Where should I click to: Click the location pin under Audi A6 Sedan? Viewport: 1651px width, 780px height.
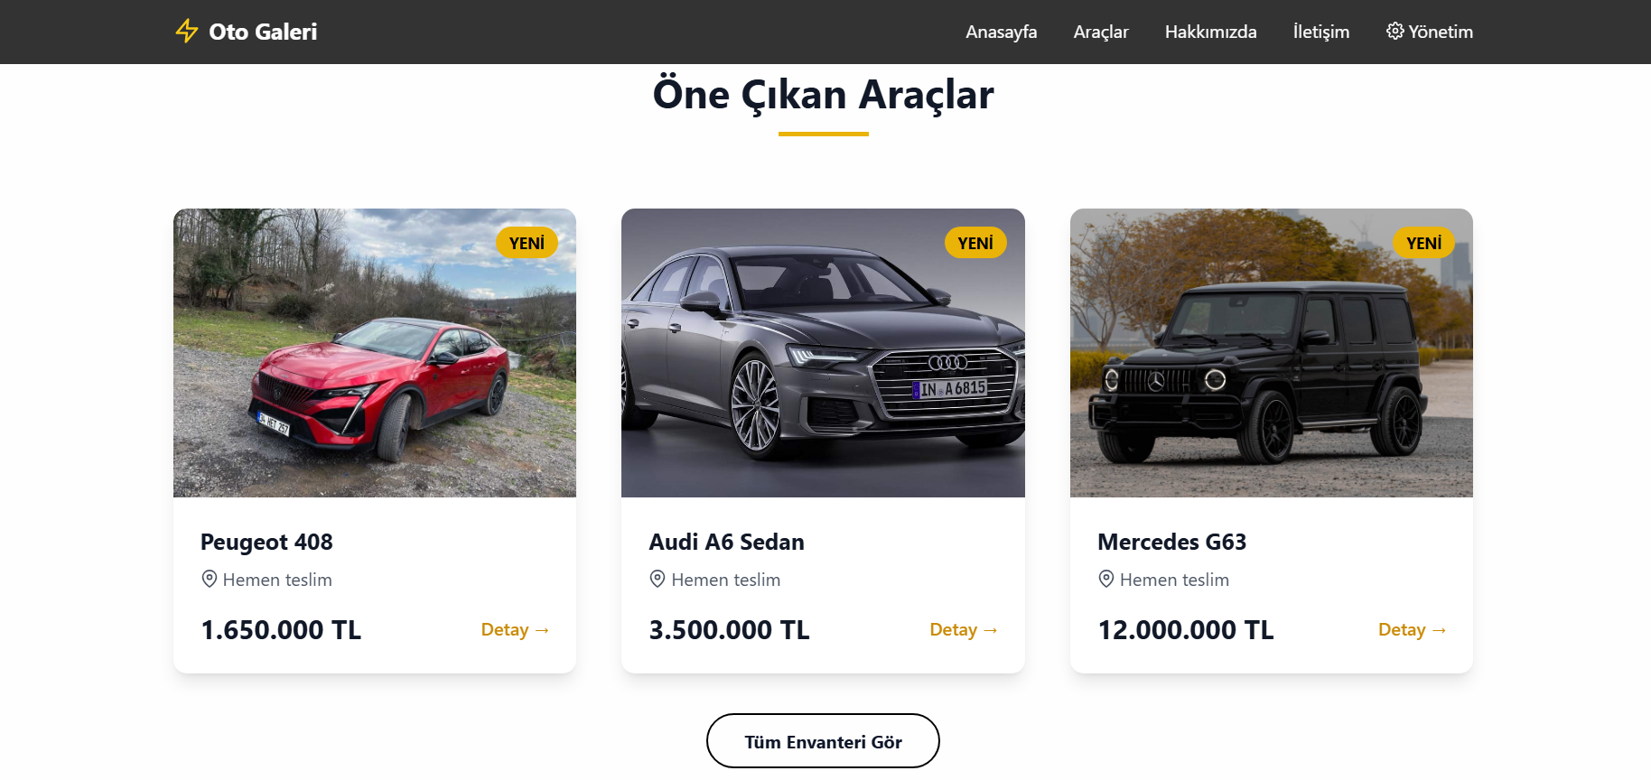658,579
